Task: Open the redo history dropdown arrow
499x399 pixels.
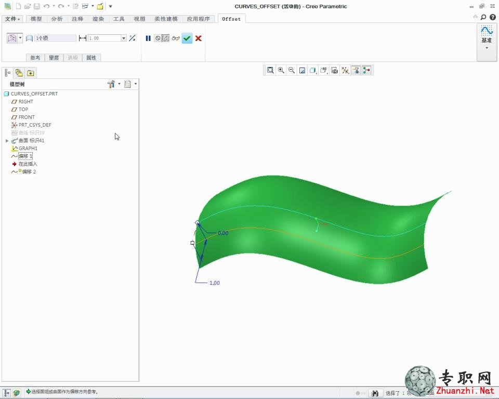Action: [68, 6]
